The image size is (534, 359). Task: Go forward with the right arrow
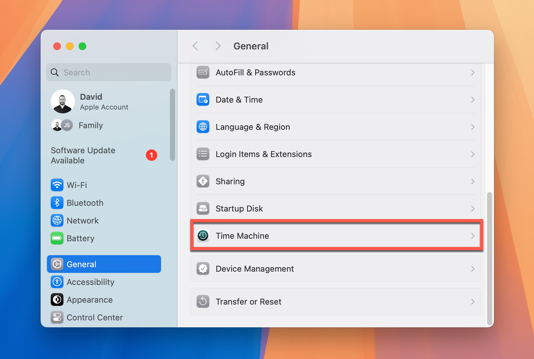click(x=218, y=46)
